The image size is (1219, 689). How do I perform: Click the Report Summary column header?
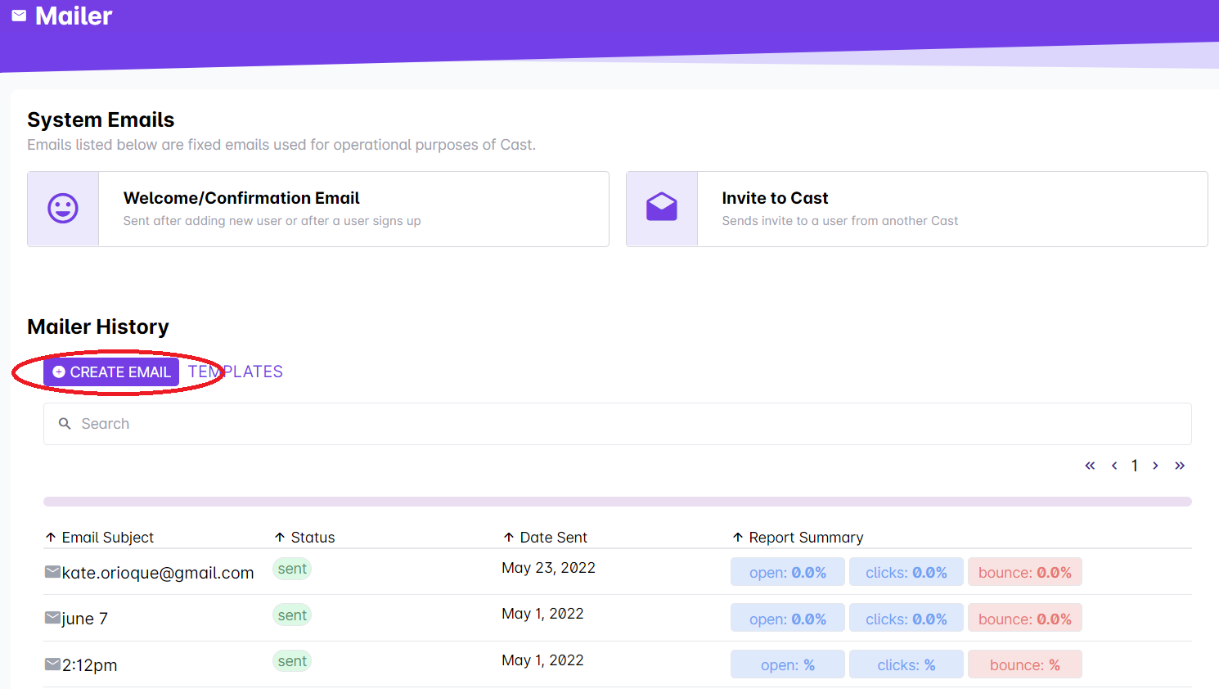pyautogui.click(x=807, y=538)
